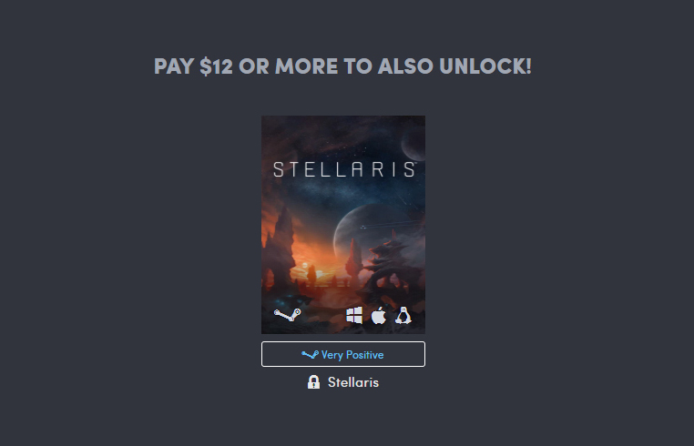Viewport: 694px width, 446px height.
Task: Click the Very Positive rating text
Action: tap(352, 355)
